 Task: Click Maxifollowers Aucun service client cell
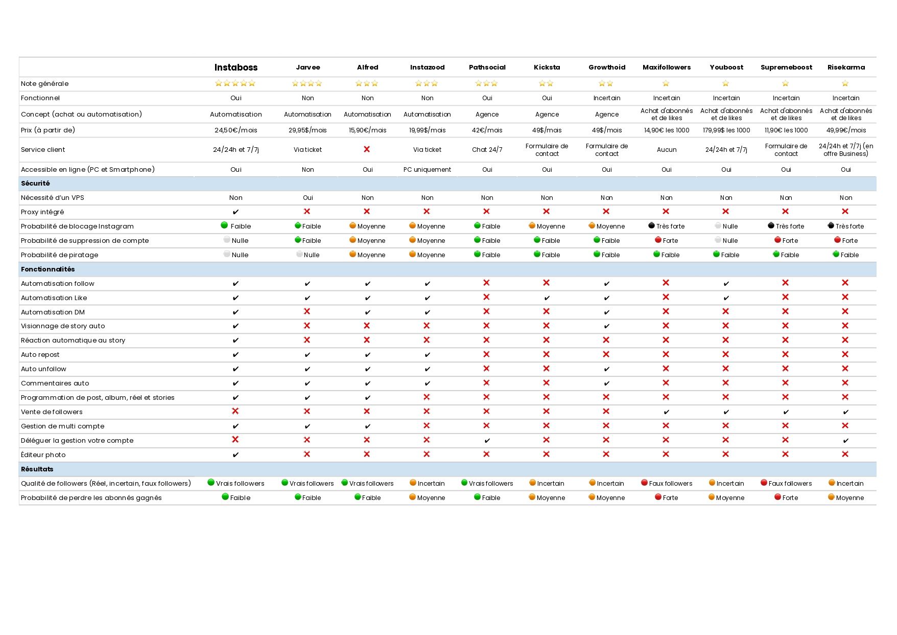point(667,150)
